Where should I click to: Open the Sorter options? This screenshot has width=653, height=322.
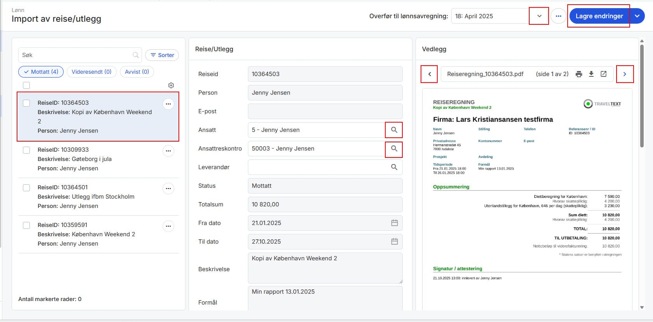(162, 55)
